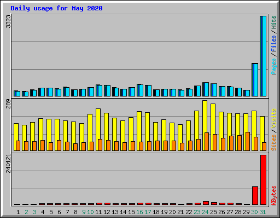This screenshot has width=280, height=218.
Task: Click the yellow visits bar for day 11
Action: tap(98, 130)
